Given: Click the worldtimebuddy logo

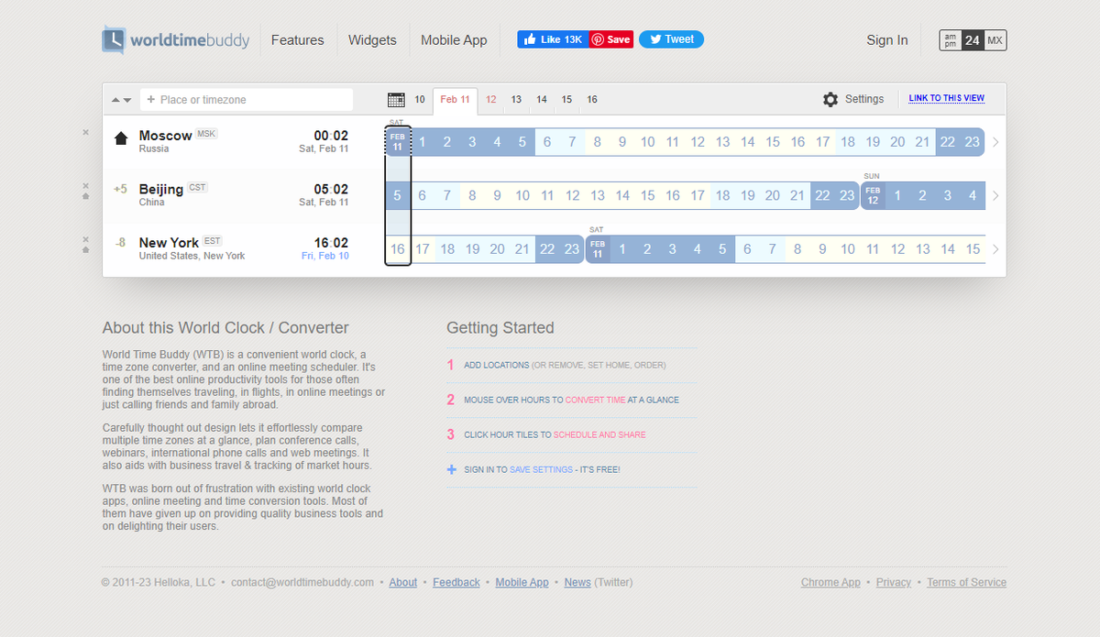Looking at the screenshot, I should point(176,40).
